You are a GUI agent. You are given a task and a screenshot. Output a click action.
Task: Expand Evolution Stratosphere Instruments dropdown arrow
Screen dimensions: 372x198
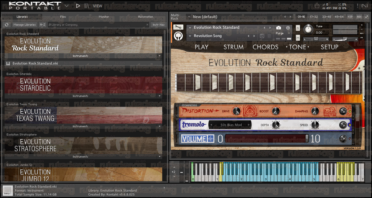pos(159,157)
